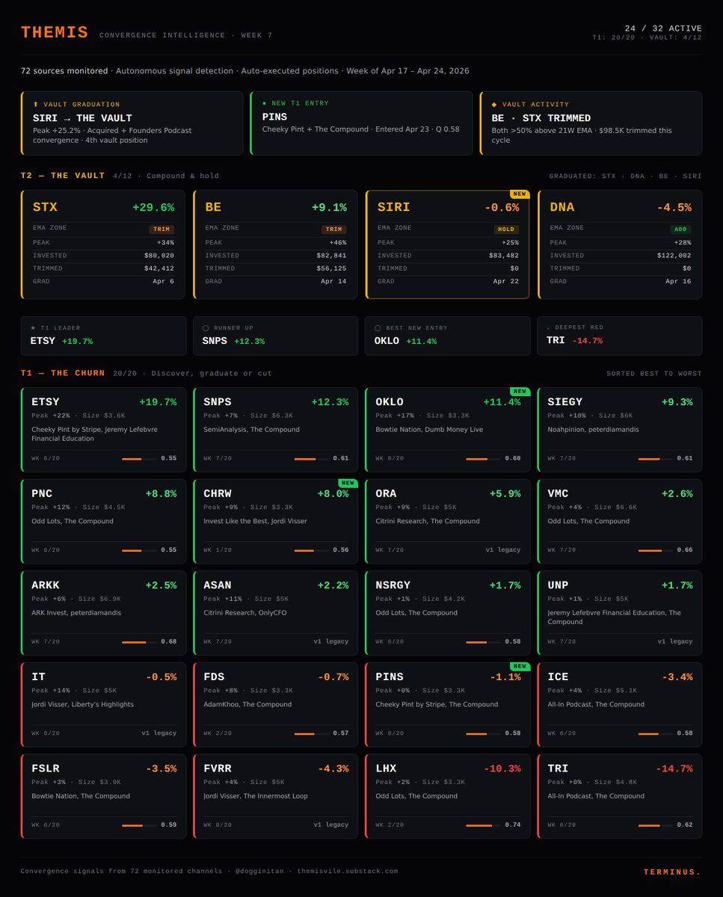Click the 'WK 8/20' label on the IT card
This screenshot has width=723, height=897.
coord(46,733)
